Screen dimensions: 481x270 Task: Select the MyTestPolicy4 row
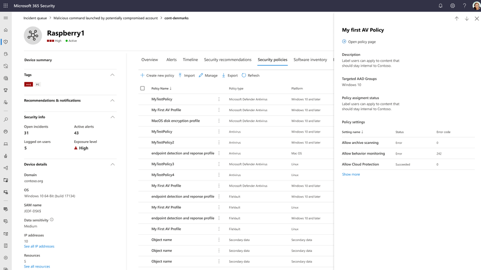point(235,175)
